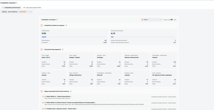Click the Pages associated with brand mentions icon
Image resolution: width=214 pixels, height=110 pixels.
coord(42,91)
